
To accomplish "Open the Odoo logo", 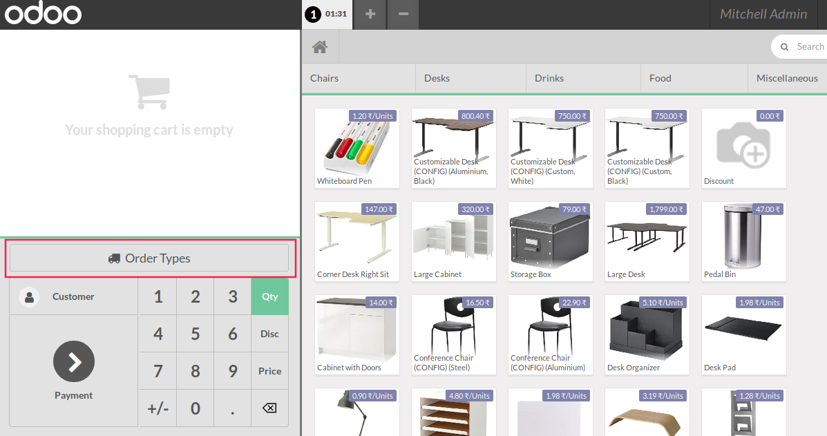I will [x=44, y=15].
